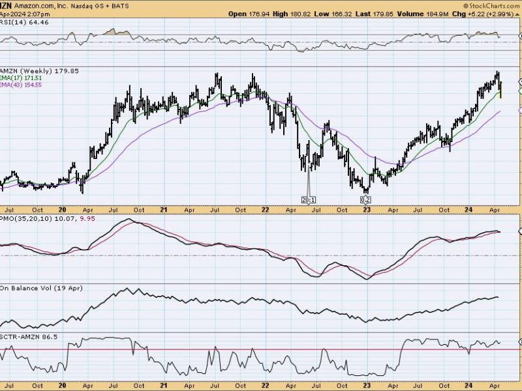Click the On Balance Vol (19 Apr) label
Image resolution: width=522 pixels, height=391 pixels.
(x=41, y=288)
